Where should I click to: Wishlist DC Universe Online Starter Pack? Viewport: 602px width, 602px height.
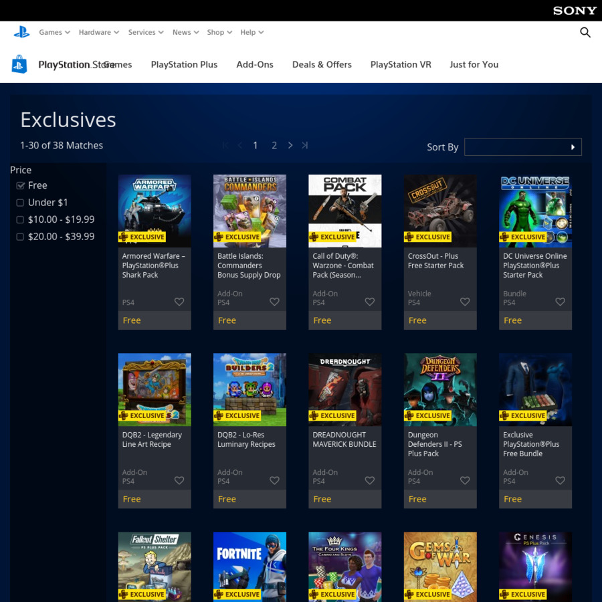(560, 302)
